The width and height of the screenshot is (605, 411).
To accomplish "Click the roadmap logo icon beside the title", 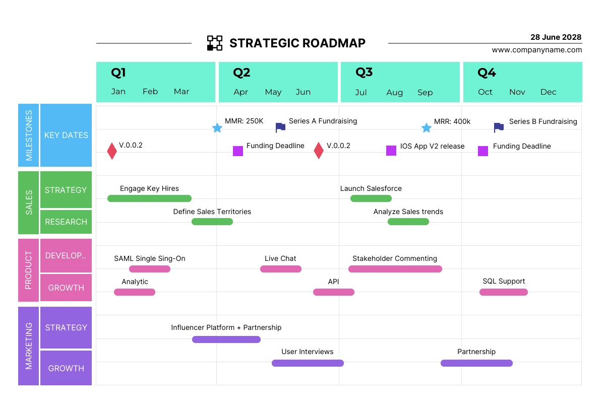I will pos(215,43).
